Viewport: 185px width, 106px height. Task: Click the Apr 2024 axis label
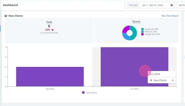tap(50, 89)
